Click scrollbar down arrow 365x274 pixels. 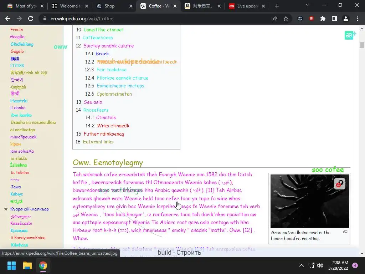click(x=362, y=254)
